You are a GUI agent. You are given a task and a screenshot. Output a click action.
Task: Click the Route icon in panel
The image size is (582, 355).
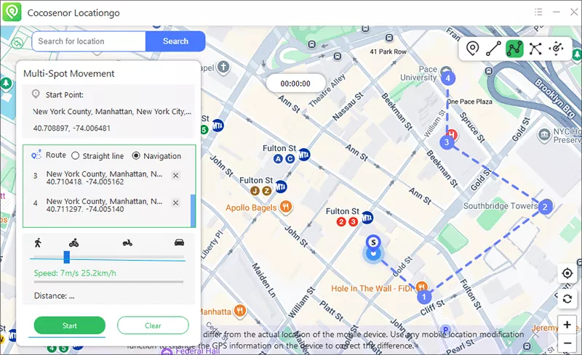tap(36, 155)
